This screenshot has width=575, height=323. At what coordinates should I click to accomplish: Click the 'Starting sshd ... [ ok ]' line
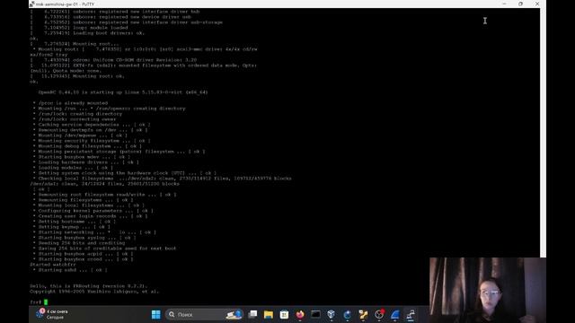point(70,270)
